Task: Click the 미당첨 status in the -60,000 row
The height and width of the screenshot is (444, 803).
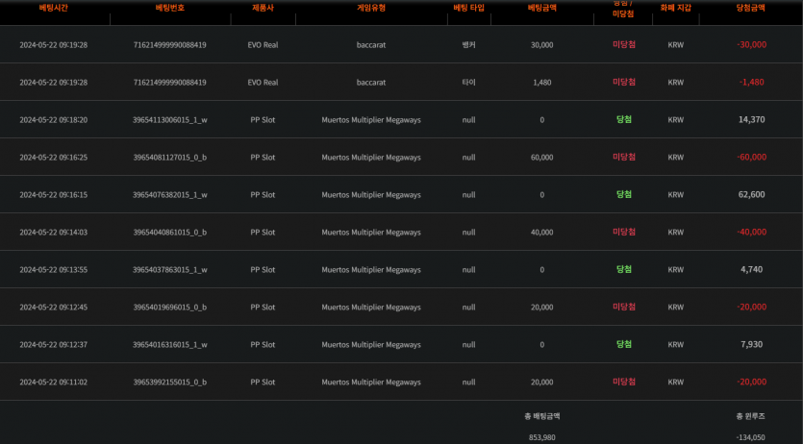Action: coord(624,157)
